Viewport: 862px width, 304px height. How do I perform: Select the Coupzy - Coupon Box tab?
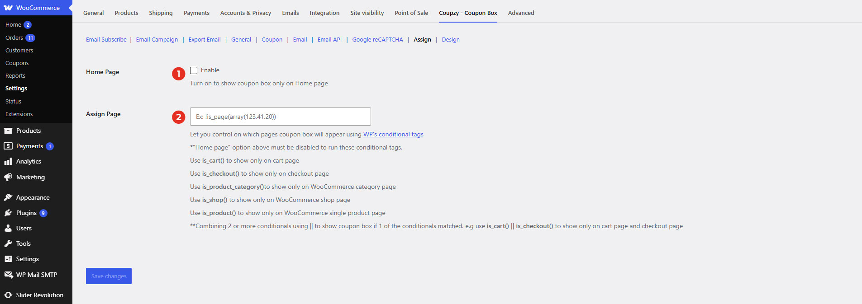click(x=468, y=13)
